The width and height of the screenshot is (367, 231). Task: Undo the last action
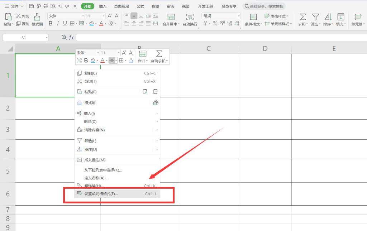[60, 6]
